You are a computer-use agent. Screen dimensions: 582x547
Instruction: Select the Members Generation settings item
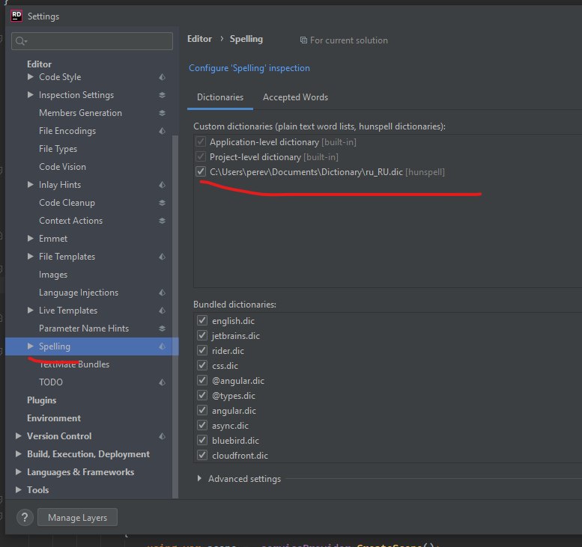tap(81, 113)
